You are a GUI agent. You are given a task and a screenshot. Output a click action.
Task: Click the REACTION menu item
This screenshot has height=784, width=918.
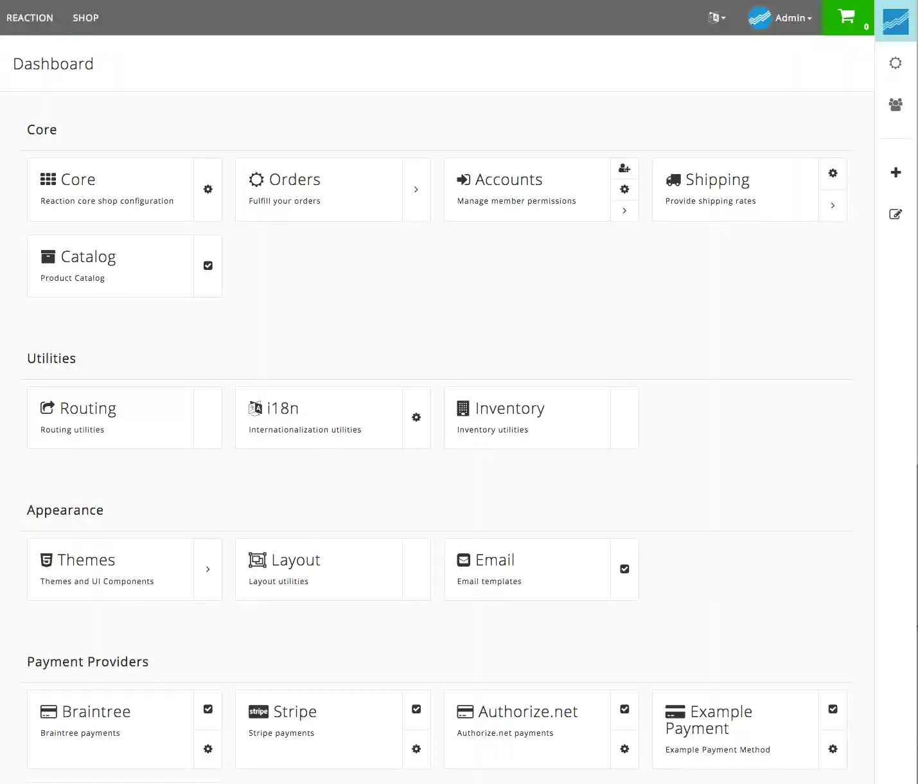click(x=30, y=17)
